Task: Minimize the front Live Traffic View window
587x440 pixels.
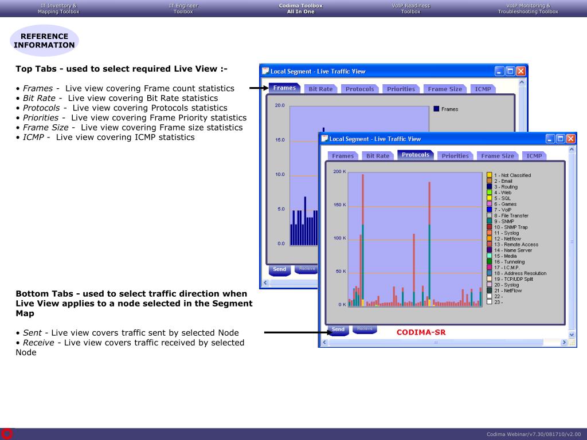Action: 550,139
